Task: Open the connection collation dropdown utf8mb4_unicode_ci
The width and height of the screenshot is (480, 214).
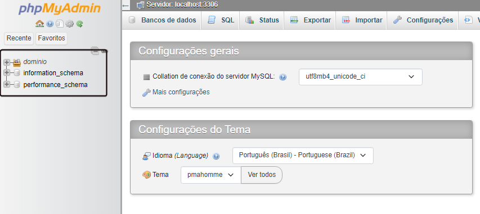Action: point(361,77)
